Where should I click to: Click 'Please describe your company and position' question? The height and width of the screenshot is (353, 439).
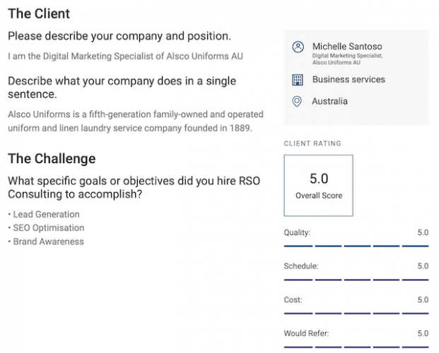pyautogui.click(x=119, y=36)
